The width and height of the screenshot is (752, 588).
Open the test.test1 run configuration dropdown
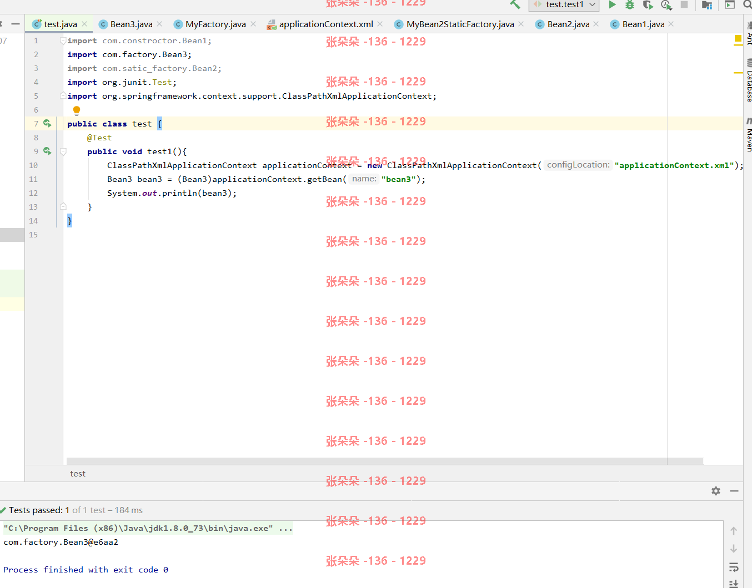coord(564,4)
